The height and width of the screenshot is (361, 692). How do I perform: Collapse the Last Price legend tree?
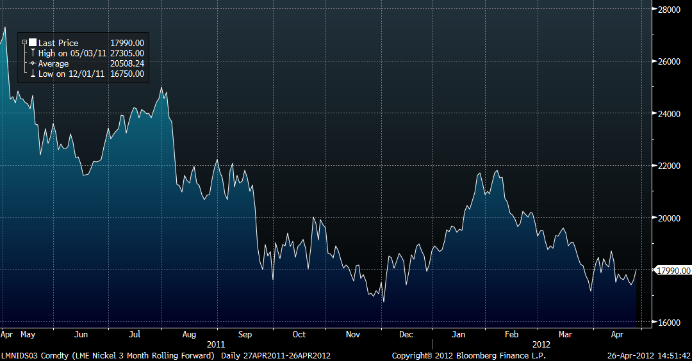(x=24, y=43)
